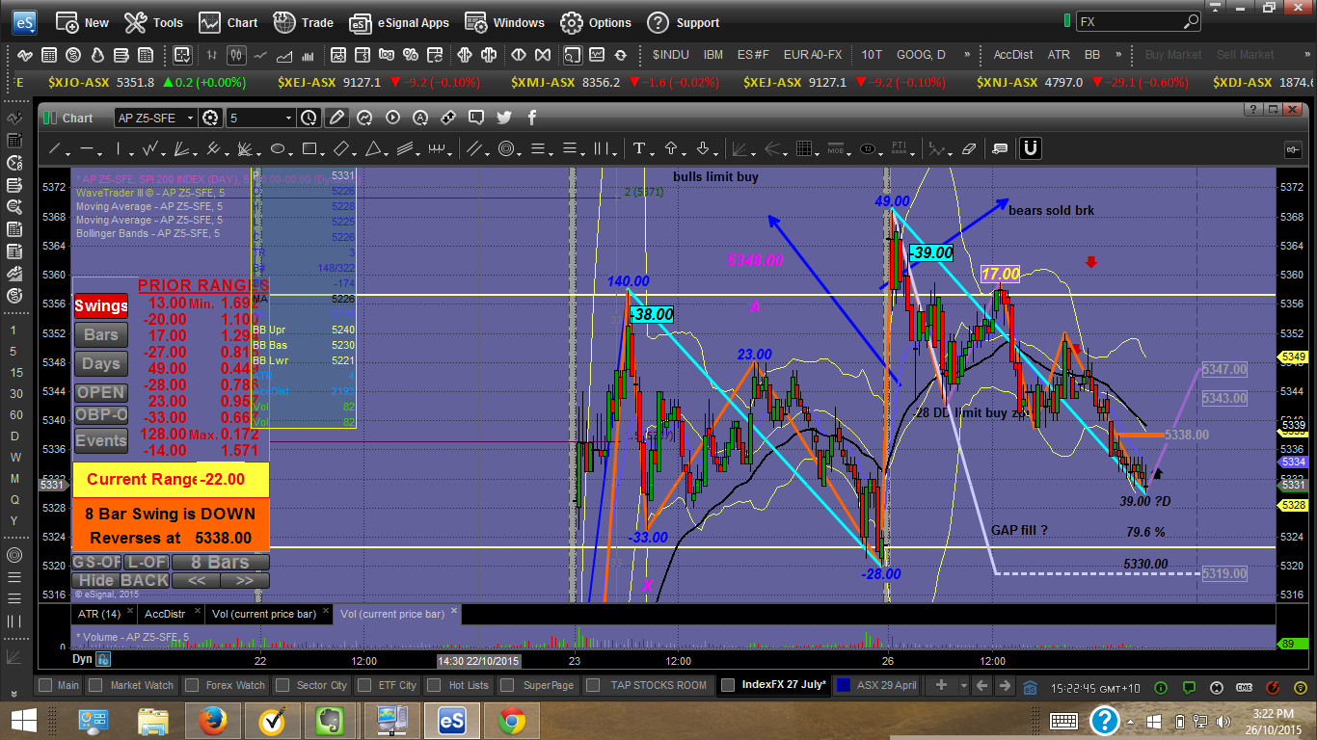Open the eSignal Apps menu
The height and width of the screenshot is (740, 1317).
(399, 22)
